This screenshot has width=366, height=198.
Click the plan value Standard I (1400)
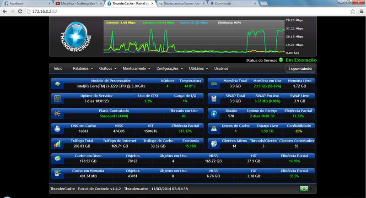pyautogui.click(x=113, y=116)
